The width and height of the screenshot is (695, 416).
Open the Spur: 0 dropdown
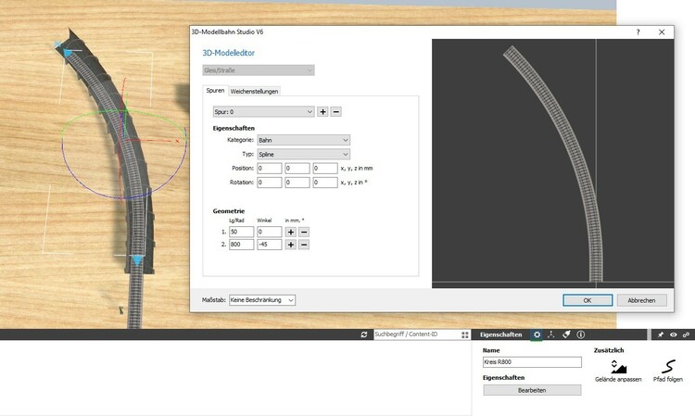pyautogui.click(x=263, y=111)
